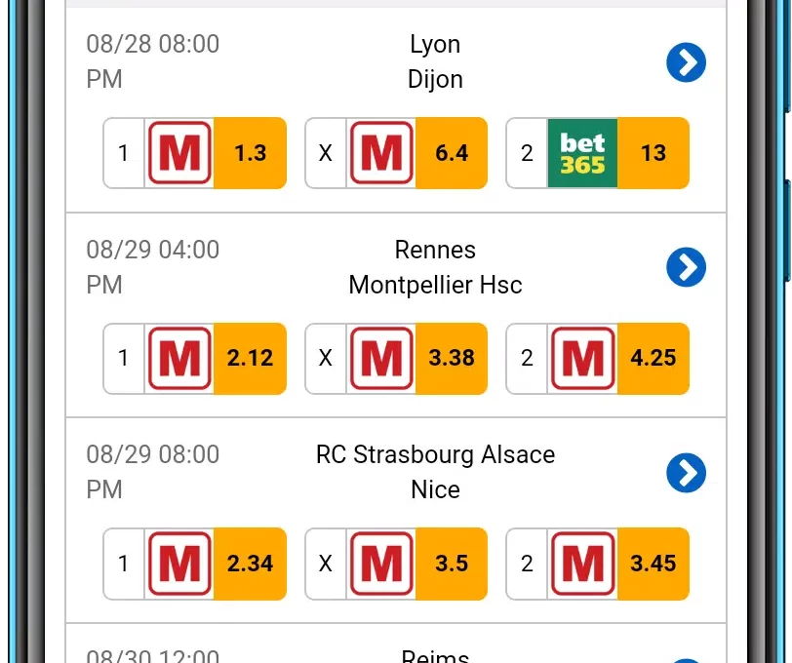Select Lyon home win odds 1.3

click(250, 153)
